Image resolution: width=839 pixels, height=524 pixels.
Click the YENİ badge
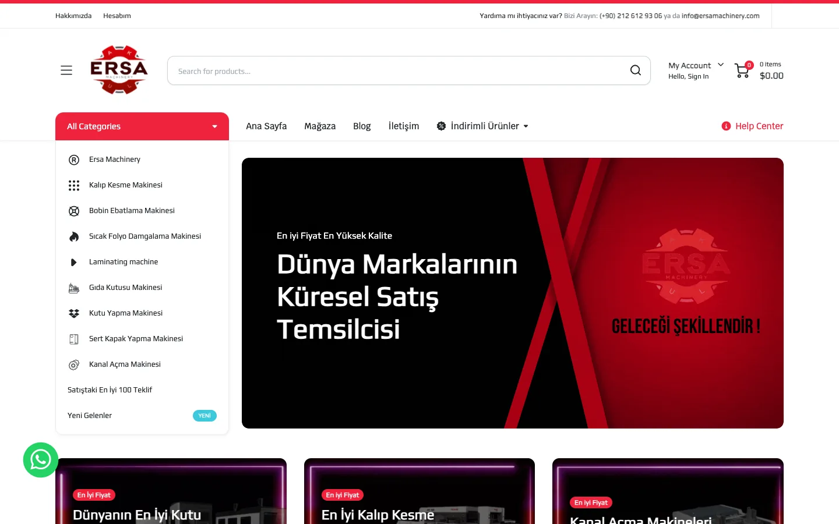205,416
